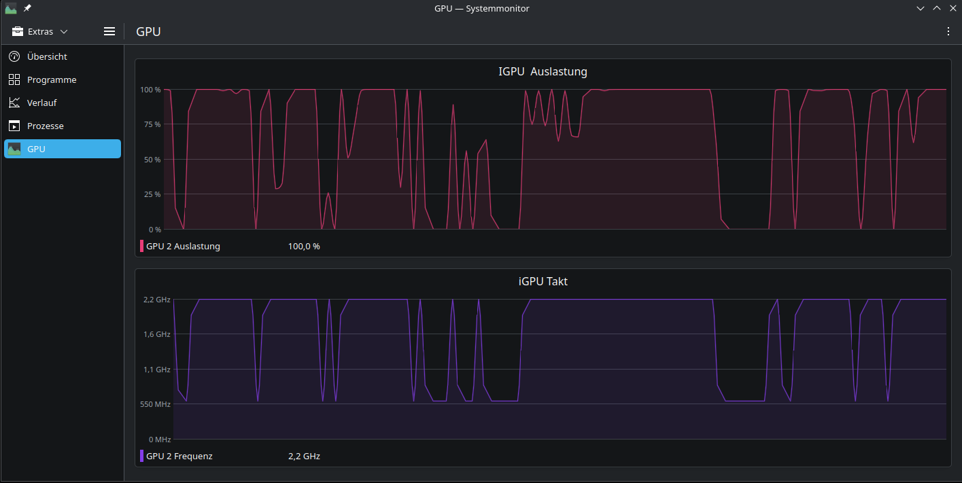Click the Übersicht speedometer icon in sidebar
The width and height of the screenshot is (962, 483).
coord(14,56)
